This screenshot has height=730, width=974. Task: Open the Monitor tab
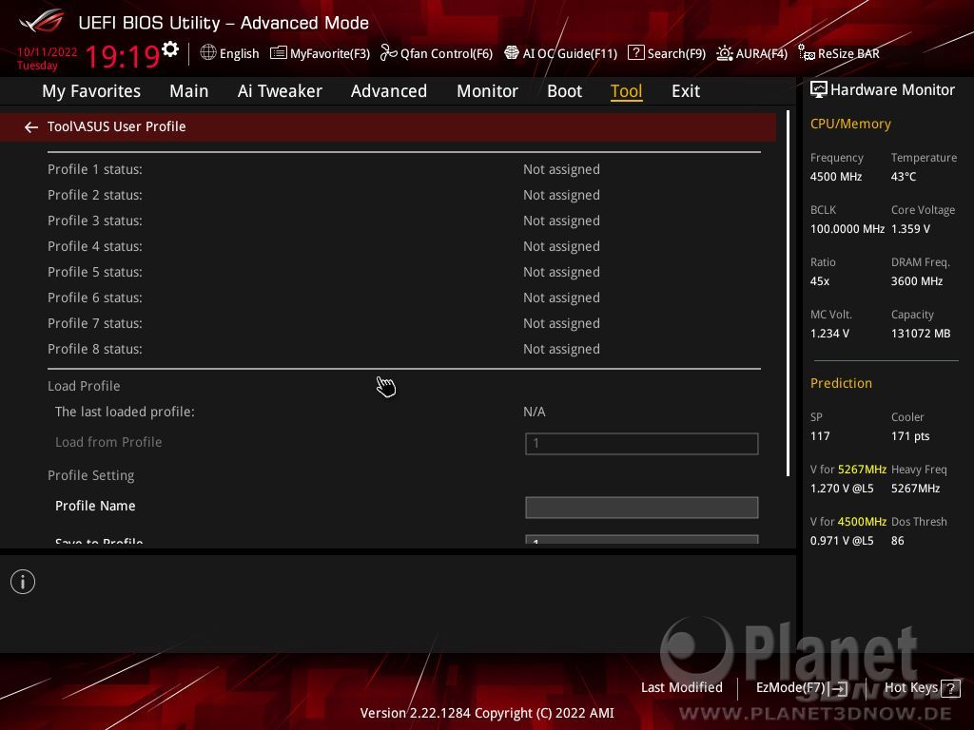coord(487,91)
